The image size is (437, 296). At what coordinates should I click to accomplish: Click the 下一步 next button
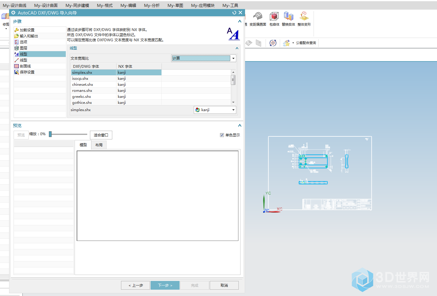click(165, 285)
